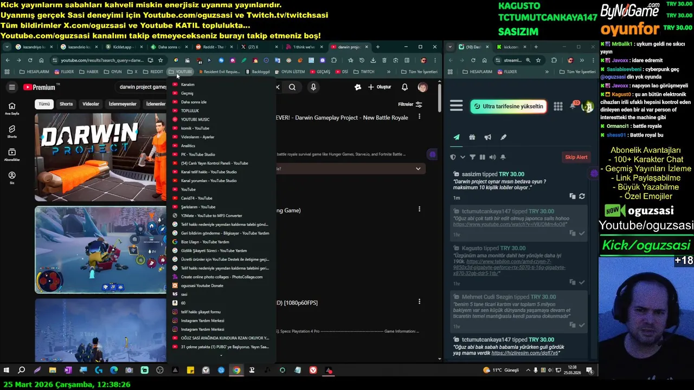The image size is (694, 390).
Task: Select the highlighter icon tab
Action: click(503, 138)
